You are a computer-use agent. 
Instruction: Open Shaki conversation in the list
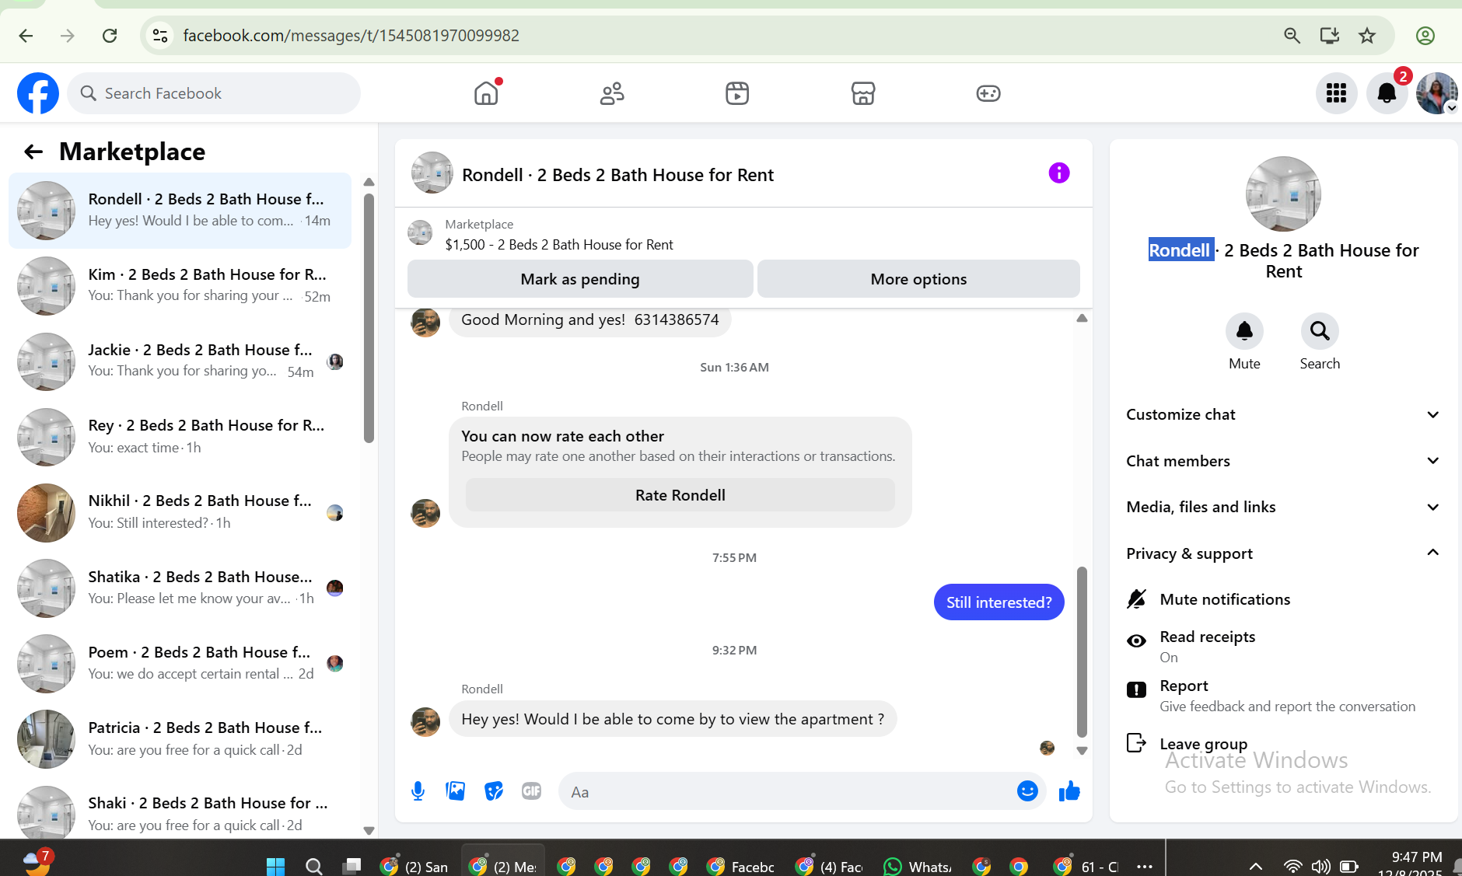[x=180, y=813]
